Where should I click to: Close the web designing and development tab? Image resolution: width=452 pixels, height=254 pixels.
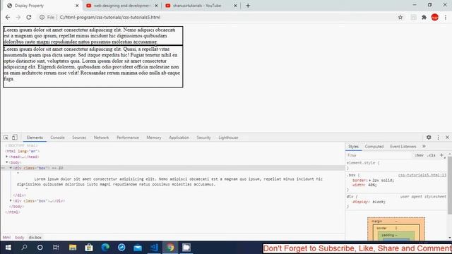156,6
